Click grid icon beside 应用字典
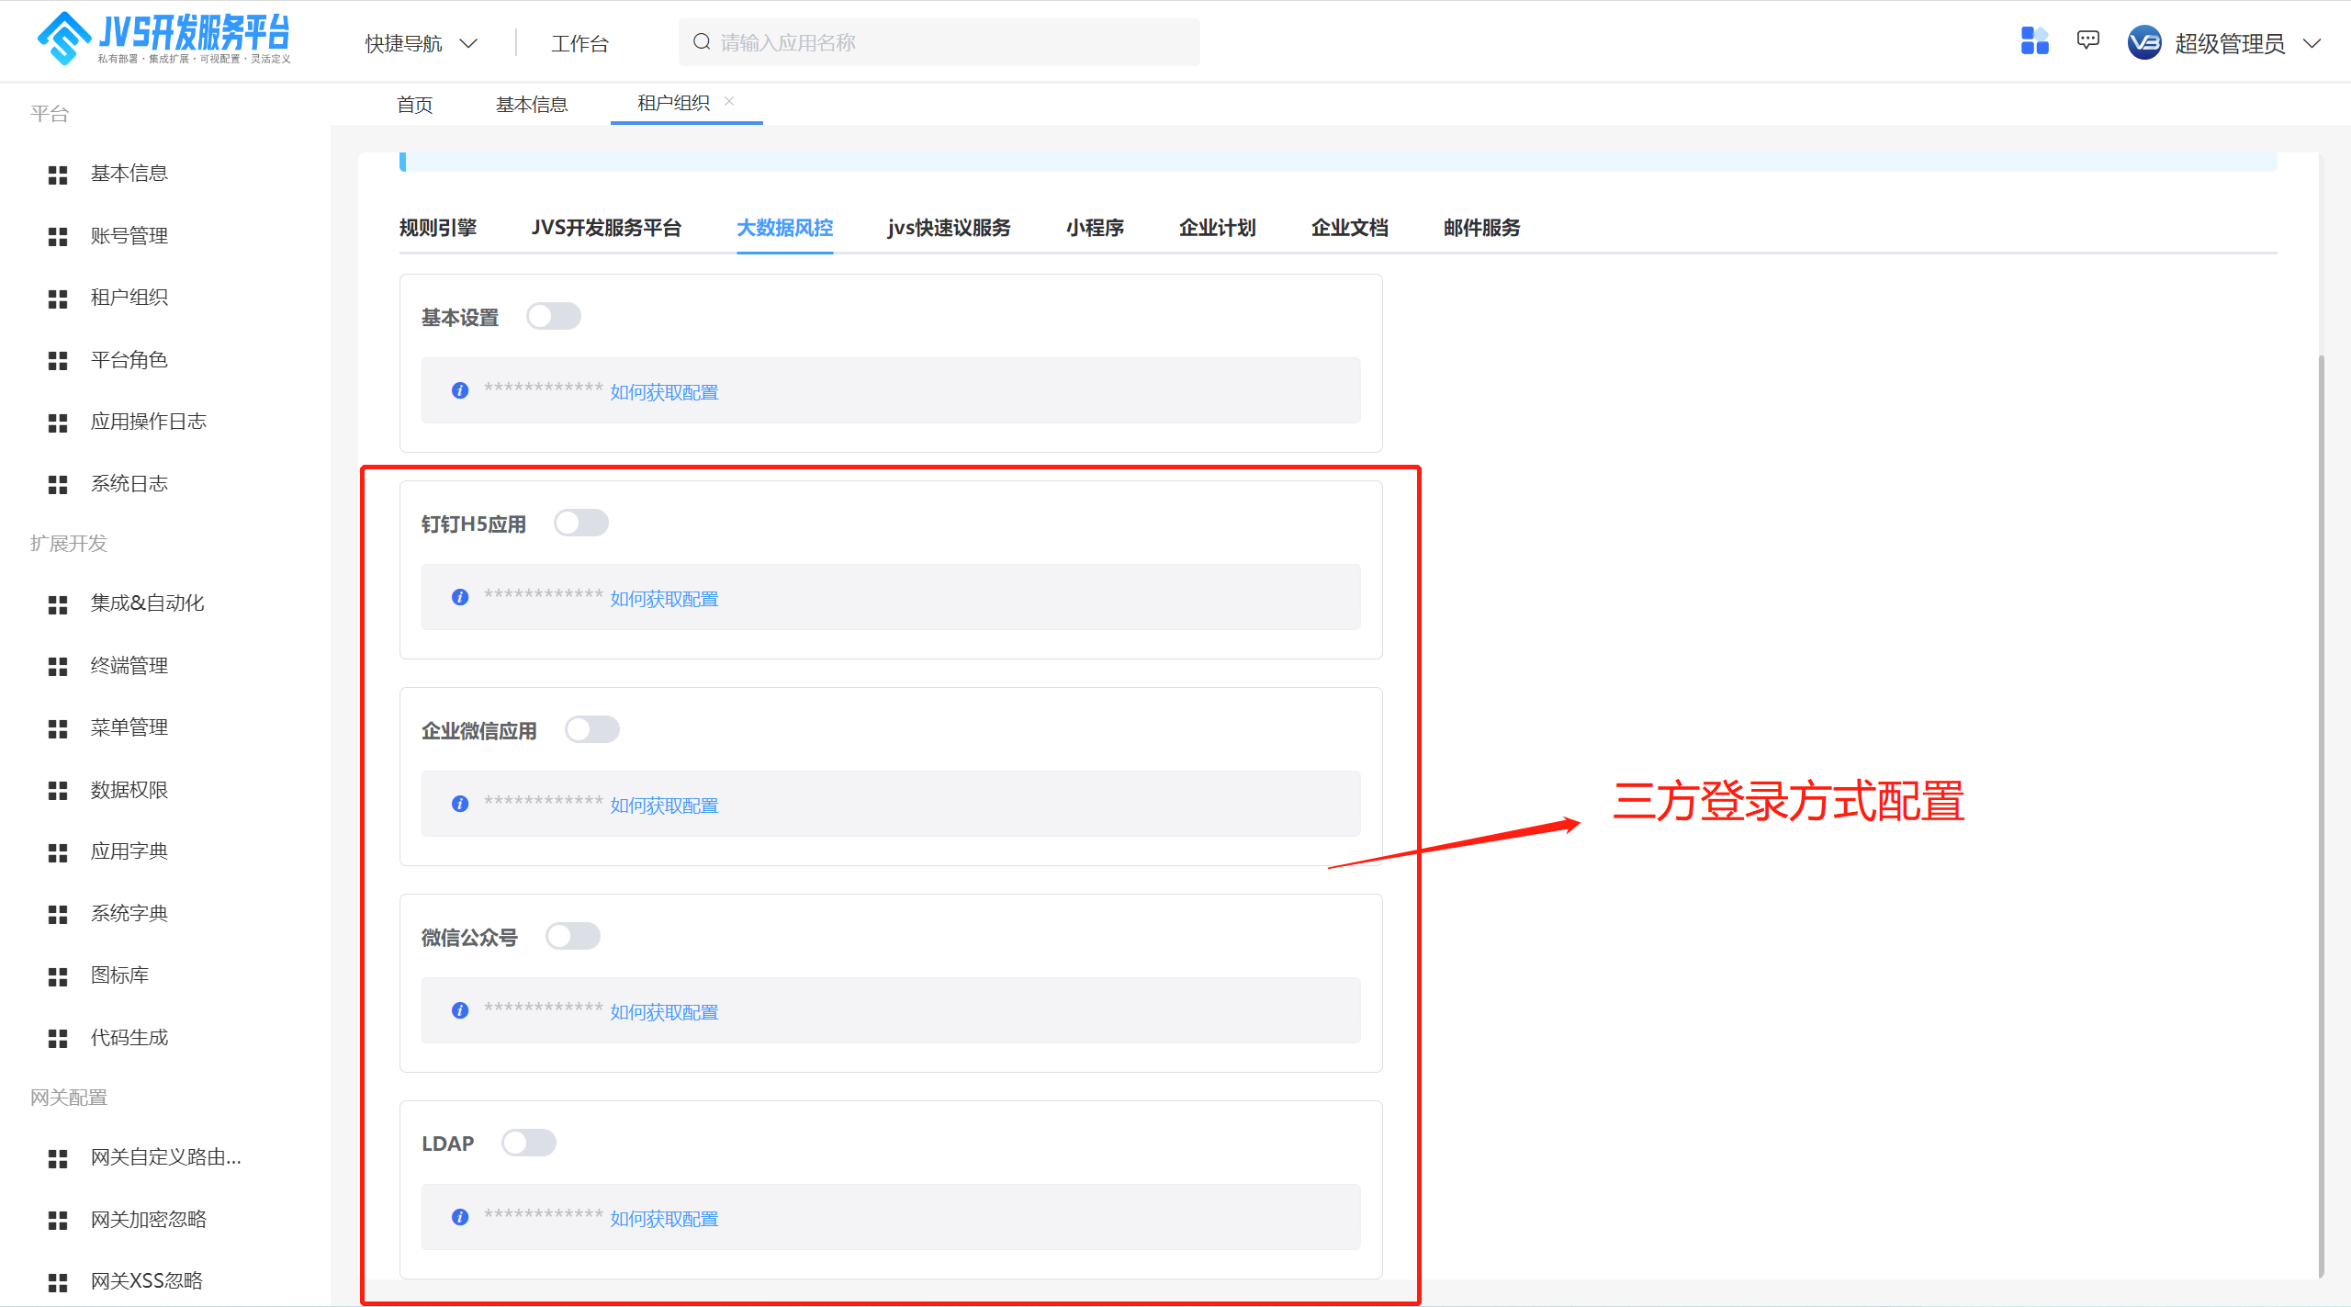Screen dimensions: 2351x1307 [x=58, y=852]
